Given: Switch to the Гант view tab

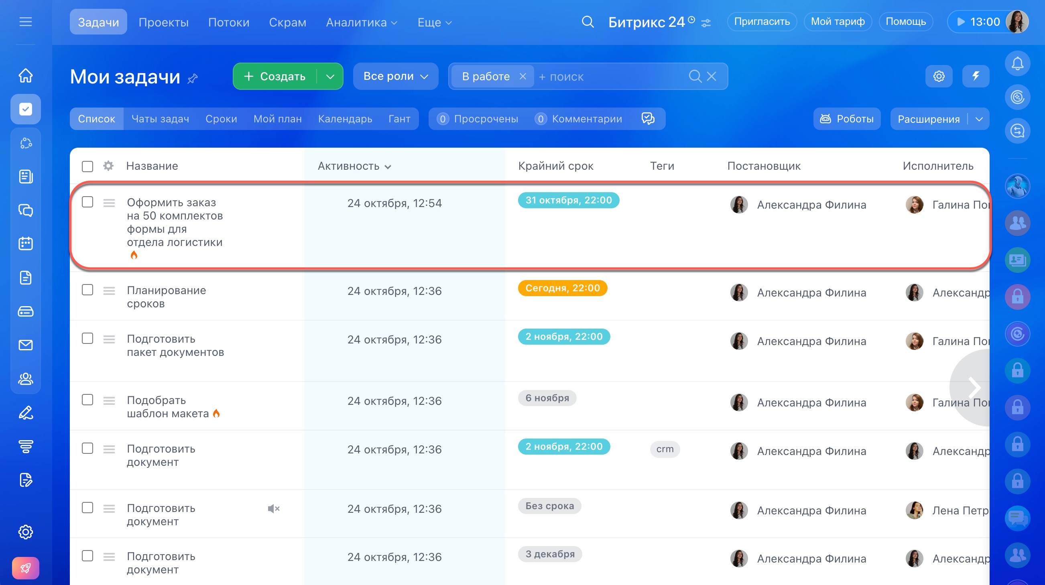Looking at the screenshot, I should pyautogui.click(x=399, y=119).
